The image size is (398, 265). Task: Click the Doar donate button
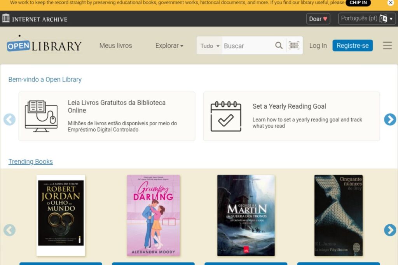[318, 19]
